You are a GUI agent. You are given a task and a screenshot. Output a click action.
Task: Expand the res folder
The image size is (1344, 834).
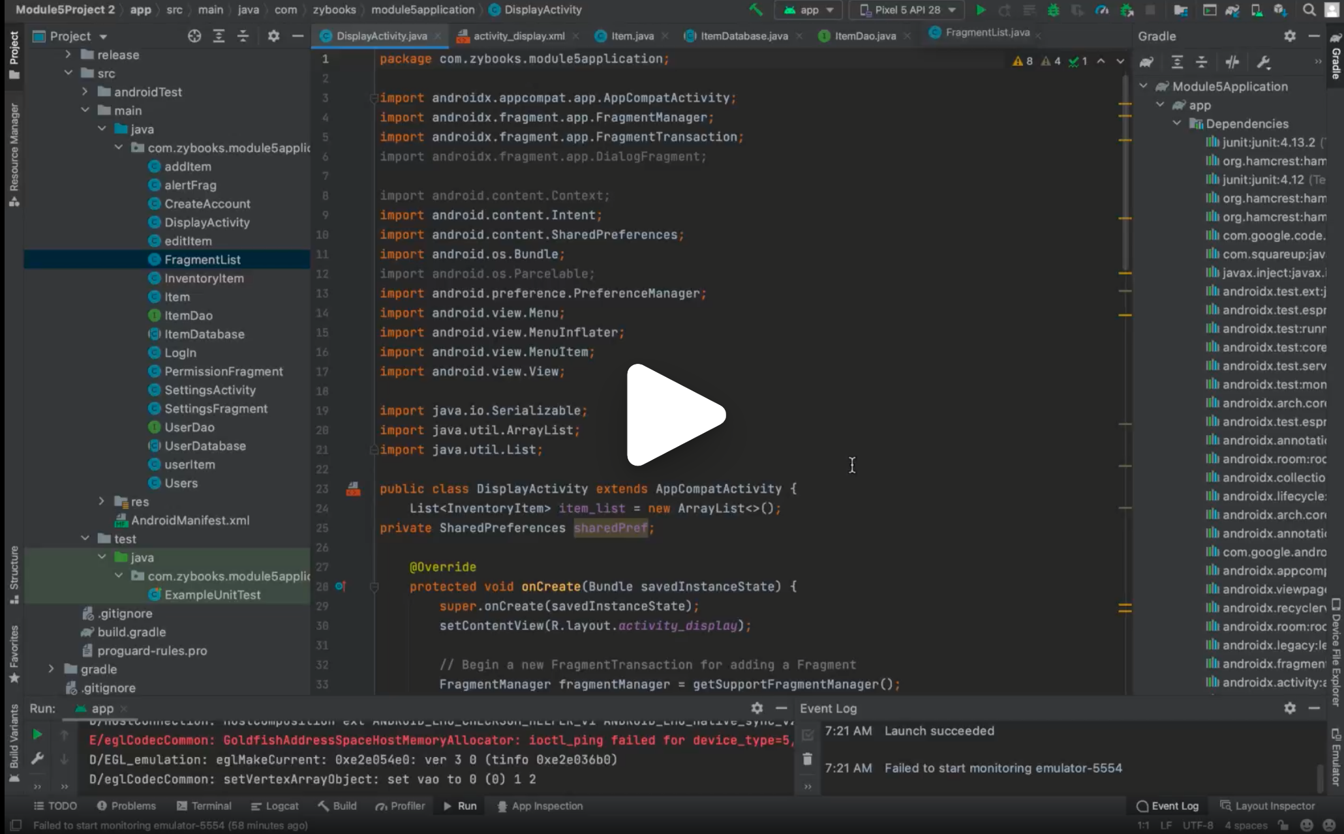pyautogui.click(x=102, y=501)
